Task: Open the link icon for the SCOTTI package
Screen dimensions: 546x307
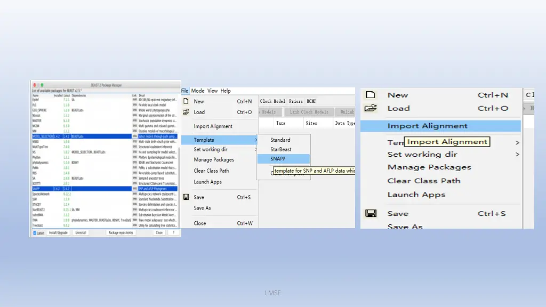Action: point(134,183)
